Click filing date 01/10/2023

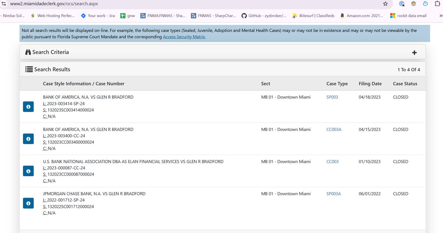click(369, 162)
